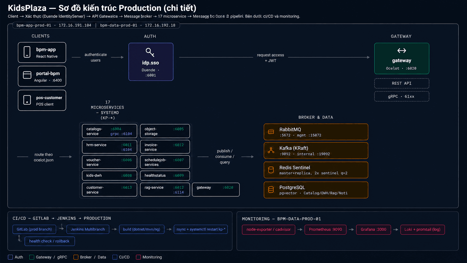Select the Prometheus :9090 box
This screenshot has width=467, height=263.
pos(325,229)
